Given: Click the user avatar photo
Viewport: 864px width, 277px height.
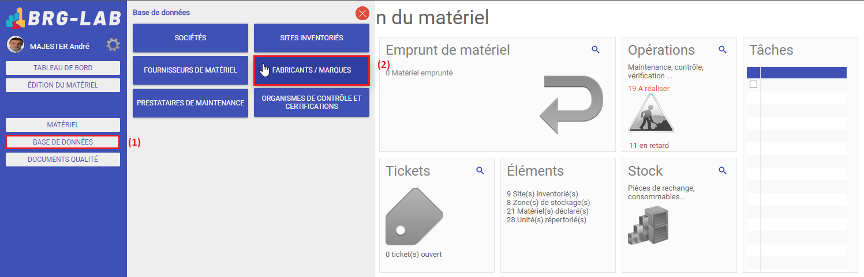Looking at the screenshot, I should click(16, 45).
